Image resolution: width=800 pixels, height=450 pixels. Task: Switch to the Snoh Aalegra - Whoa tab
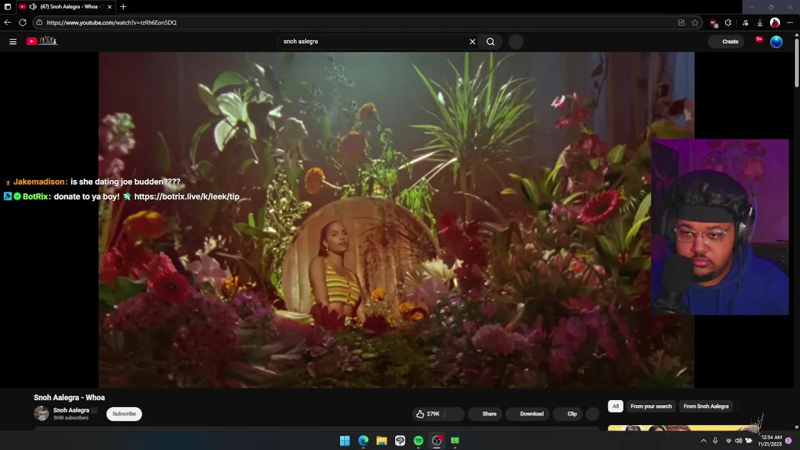66,7
